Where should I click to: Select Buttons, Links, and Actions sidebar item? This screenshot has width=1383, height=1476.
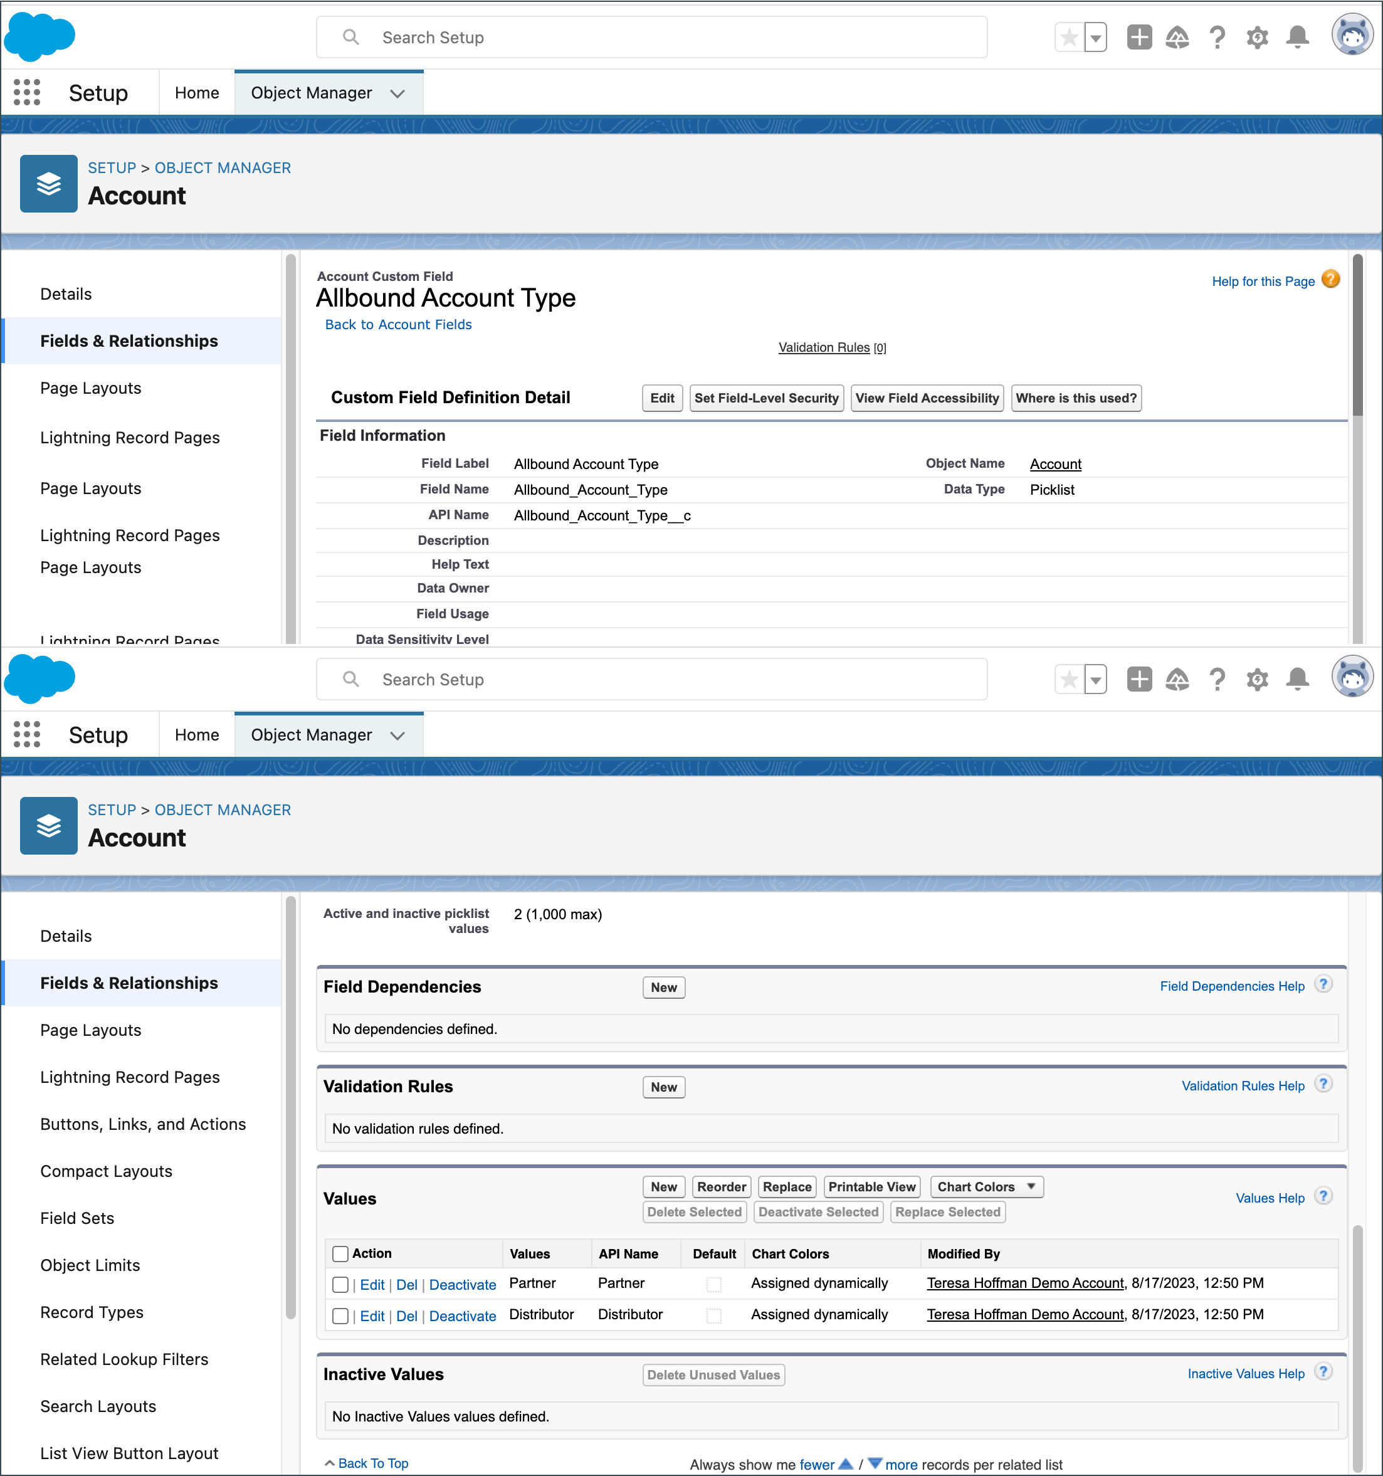click(x=142, y=1124)
